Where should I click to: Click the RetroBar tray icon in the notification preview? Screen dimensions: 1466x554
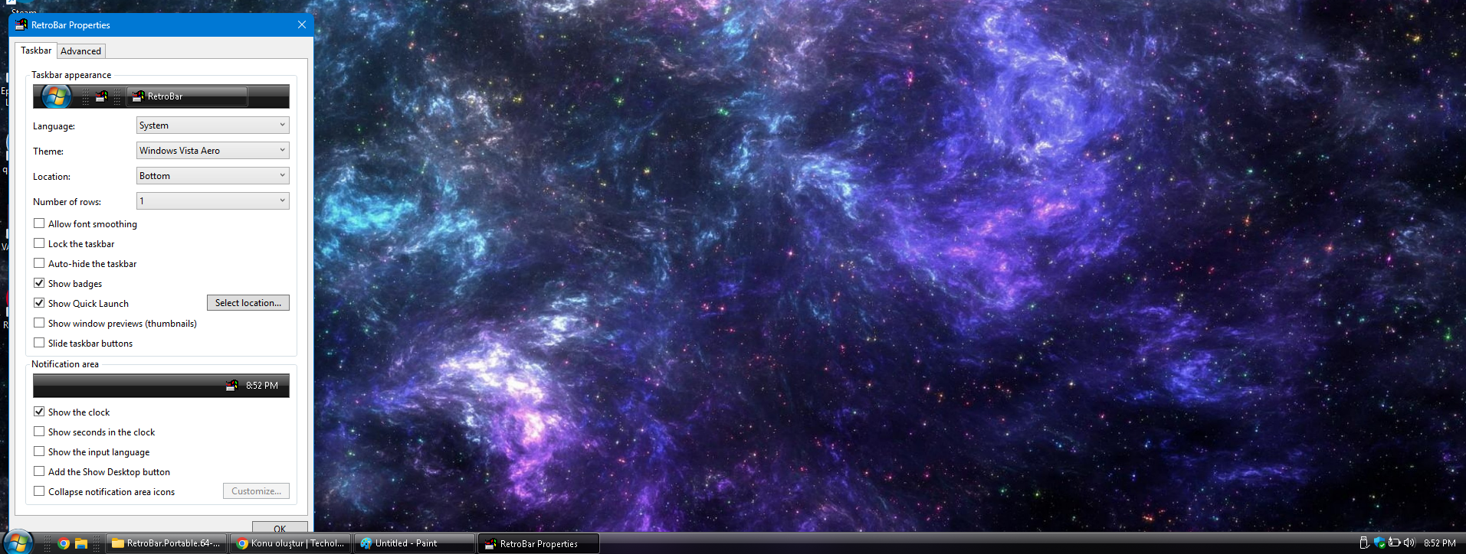click(231, 386)
